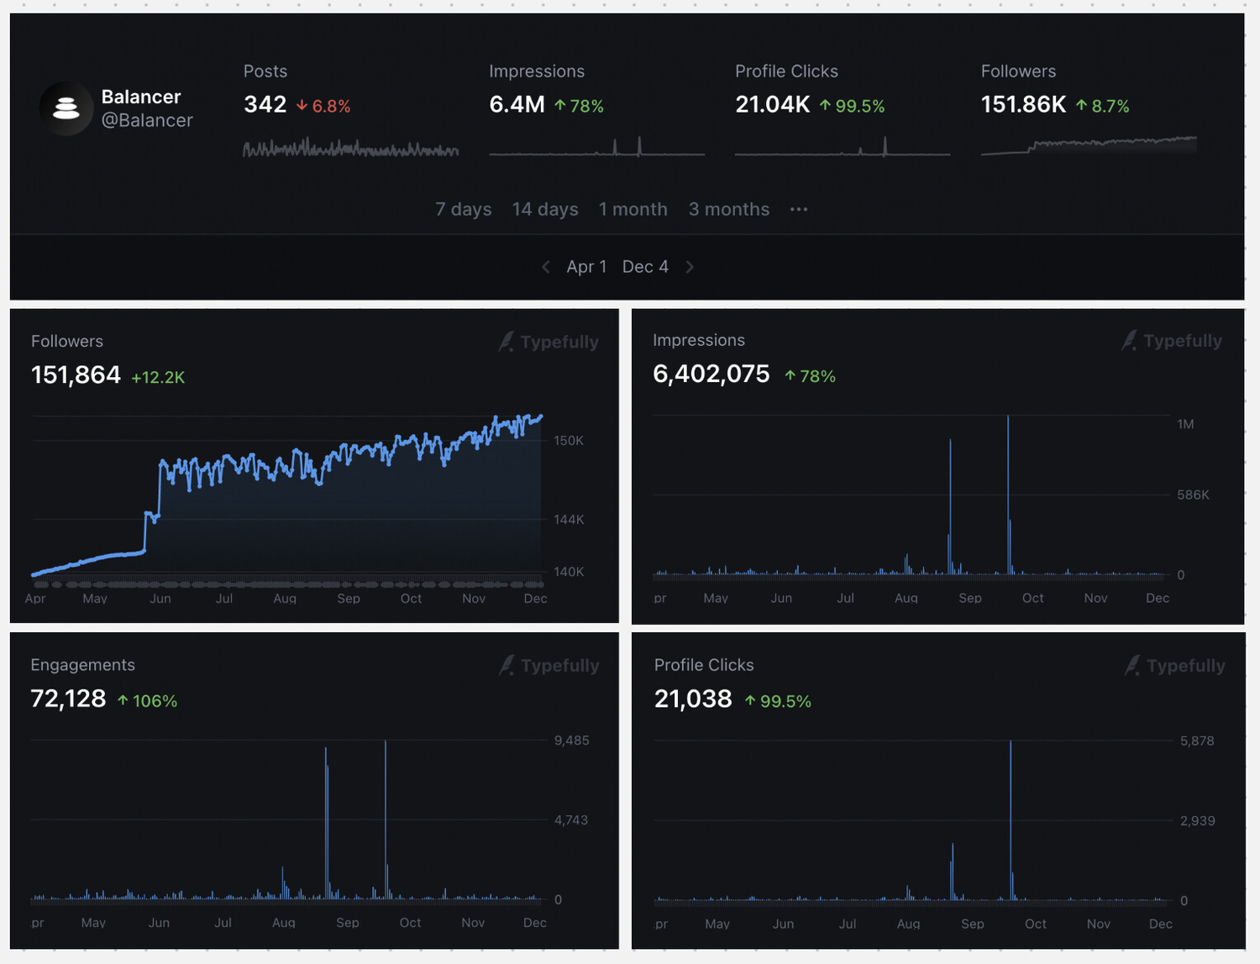
Task: Click the Typefully logo in Impressions chart
Action: 1172,341
